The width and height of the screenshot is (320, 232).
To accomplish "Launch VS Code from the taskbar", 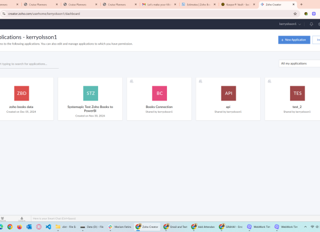I will tap(47, 227).
